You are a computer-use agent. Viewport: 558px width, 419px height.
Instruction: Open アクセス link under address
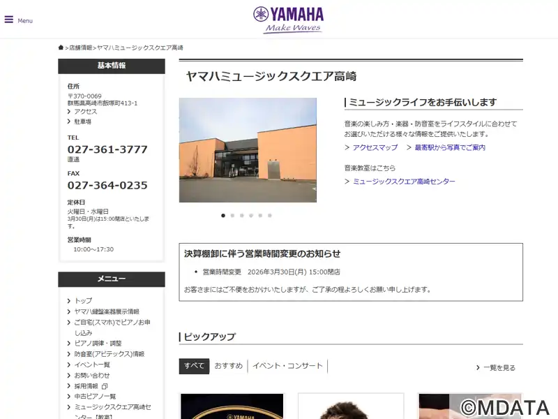click(85, 112)
